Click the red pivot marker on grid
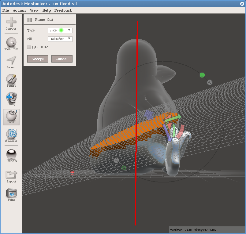 click(x=72, y=173)
